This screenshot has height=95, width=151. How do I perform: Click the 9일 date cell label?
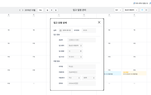[x=9, y=43]
